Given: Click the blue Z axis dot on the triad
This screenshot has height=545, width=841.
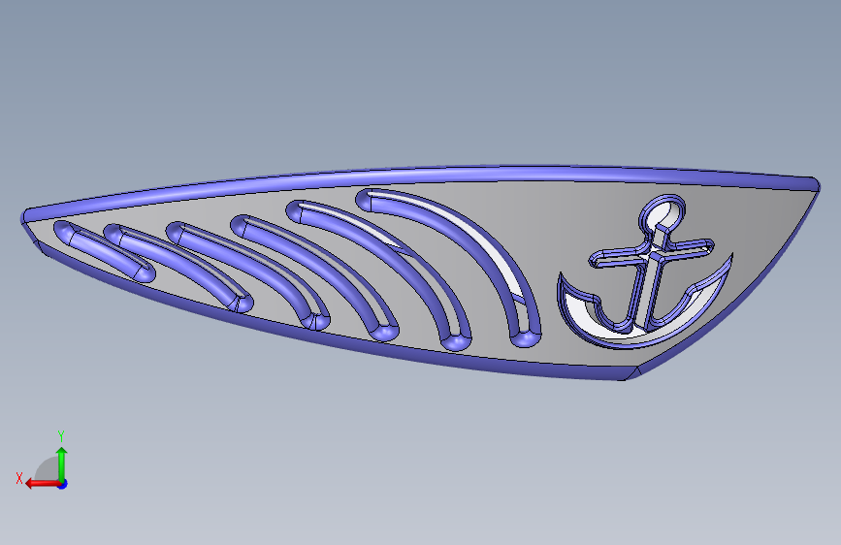Looking at the screenshot, I should [x=63, y=484].
